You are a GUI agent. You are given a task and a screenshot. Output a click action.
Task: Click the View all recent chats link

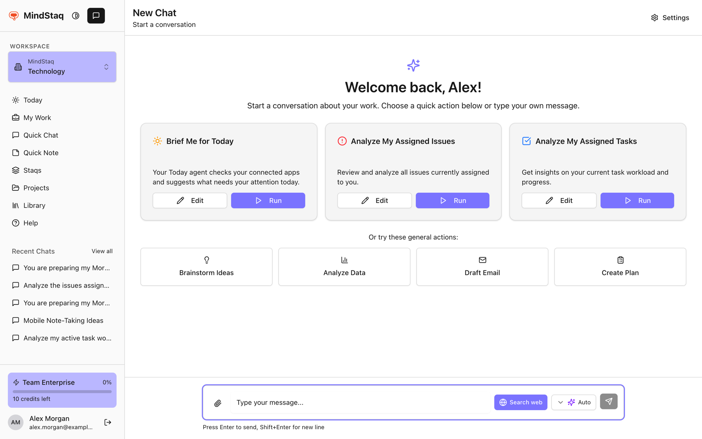pos(102,251)
